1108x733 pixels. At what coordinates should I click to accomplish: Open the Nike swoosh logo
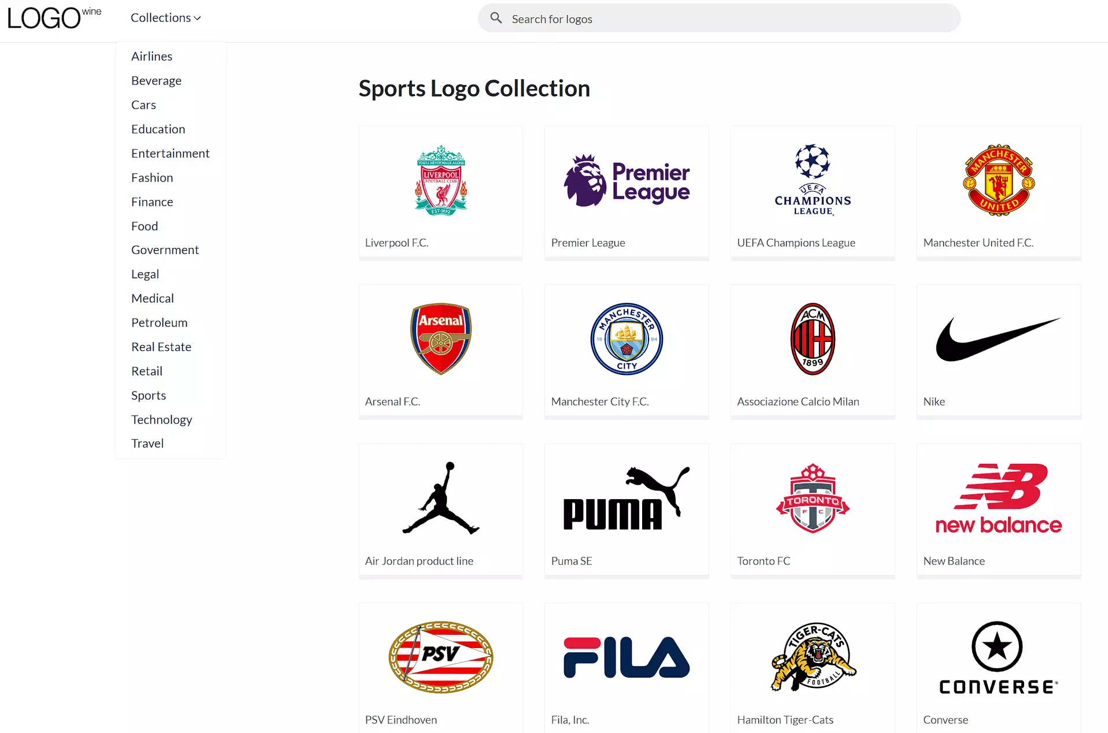click(998, 340)
